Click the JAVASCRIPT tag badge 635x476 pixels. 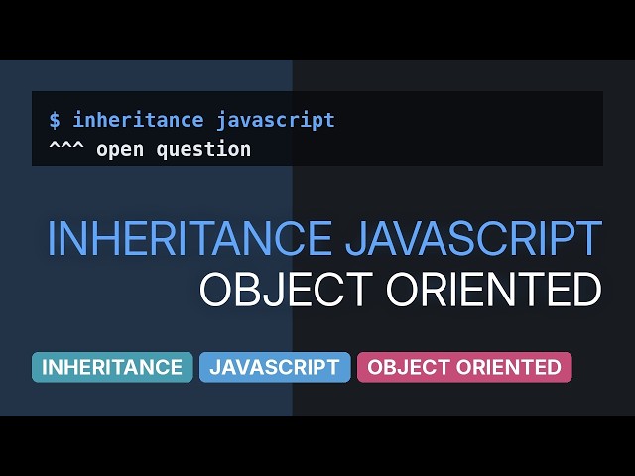[275, 367]
